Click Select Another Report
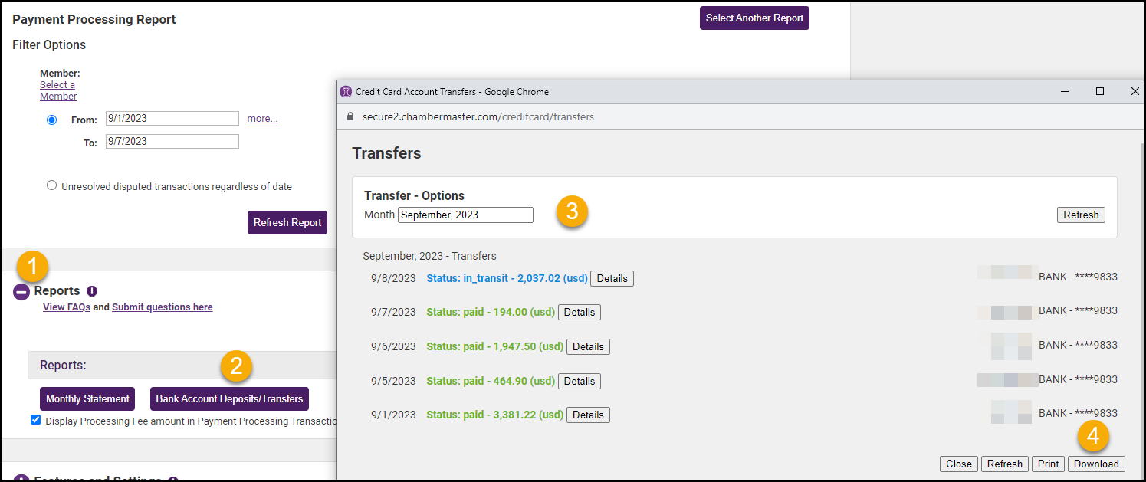 [754, 18]
